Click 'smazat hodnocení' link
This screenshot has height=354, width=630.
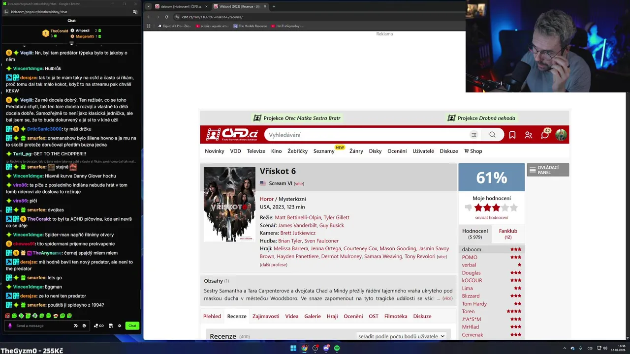pos(491,217)
